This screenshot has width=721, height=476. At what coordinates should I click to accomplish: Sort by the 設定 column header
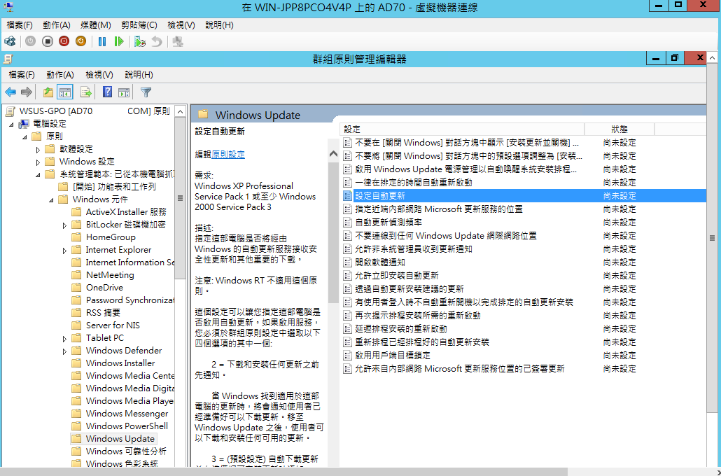pyautogui.click(x=462, y=129)
